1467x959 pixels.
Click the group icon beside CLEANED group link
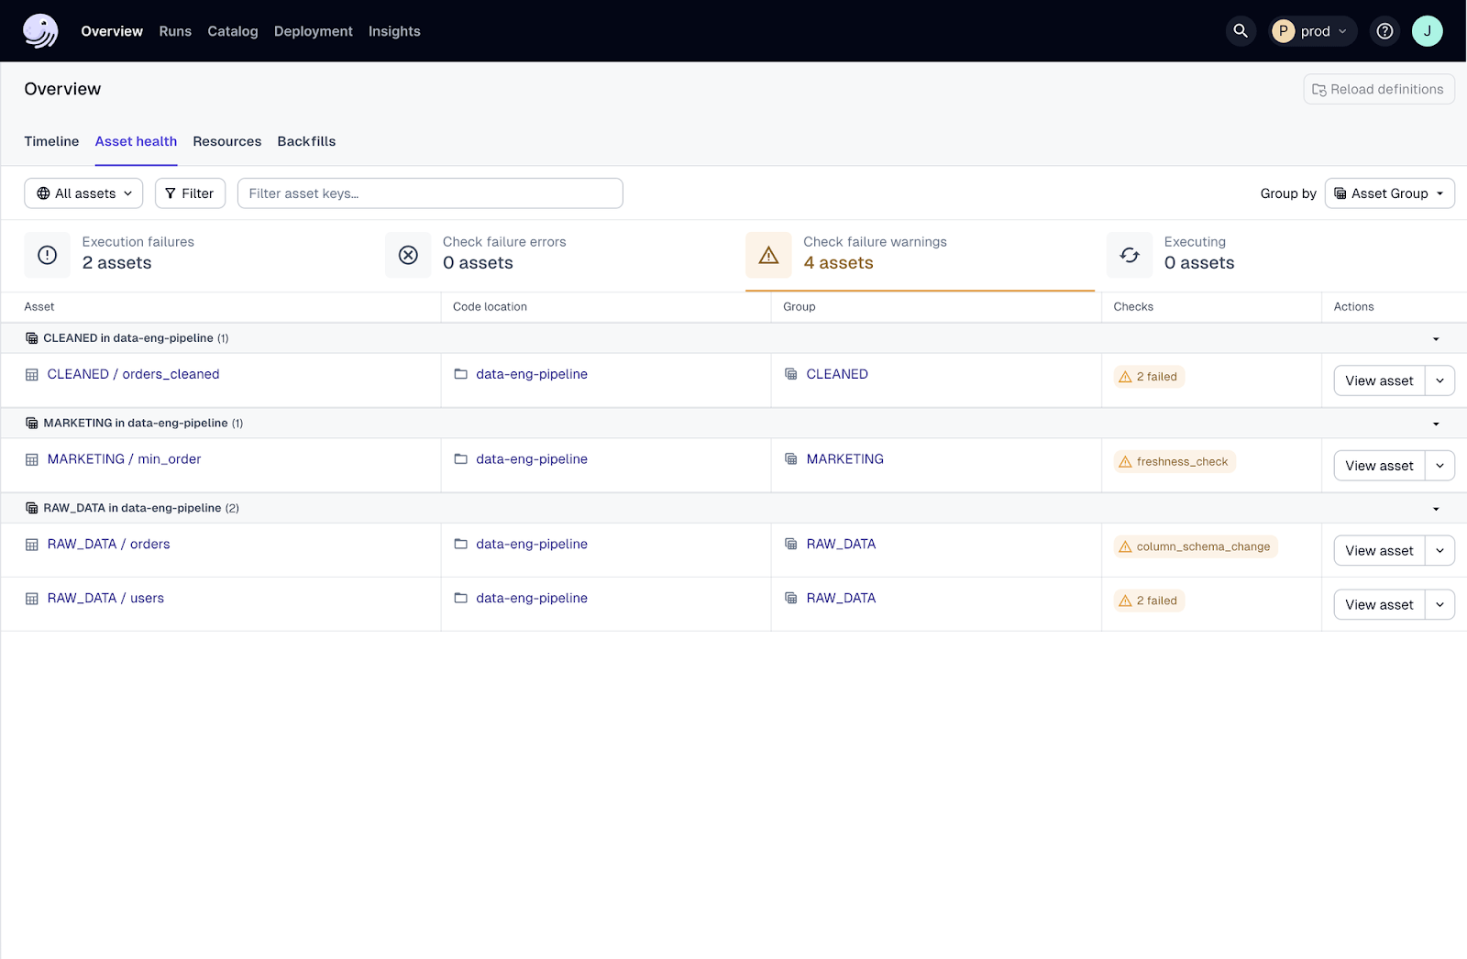tap(791, 374)
